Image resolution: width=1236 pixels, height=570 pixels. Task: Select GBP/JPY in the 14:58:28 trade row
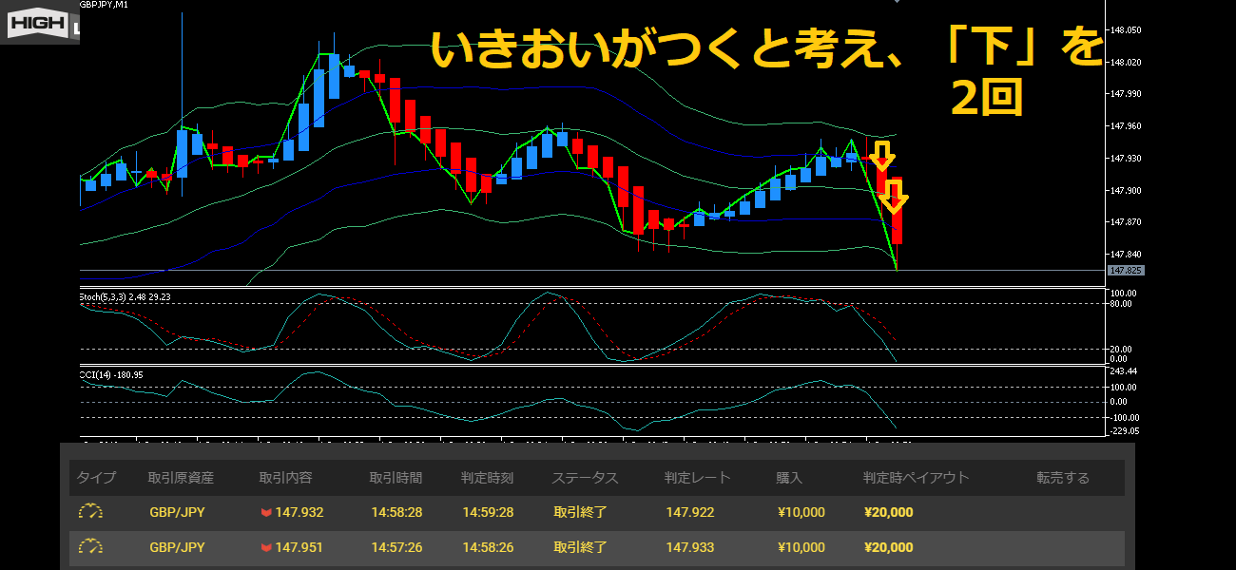tap(177, 513)
